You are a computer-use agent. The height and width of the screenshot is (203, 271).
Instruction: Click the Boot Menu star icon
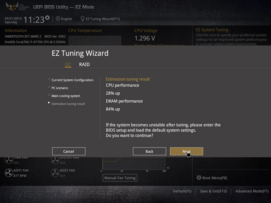199,178
